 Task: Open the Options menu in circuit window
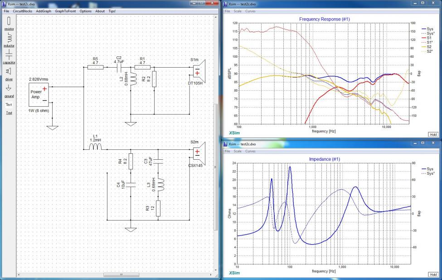pos(85,11)
